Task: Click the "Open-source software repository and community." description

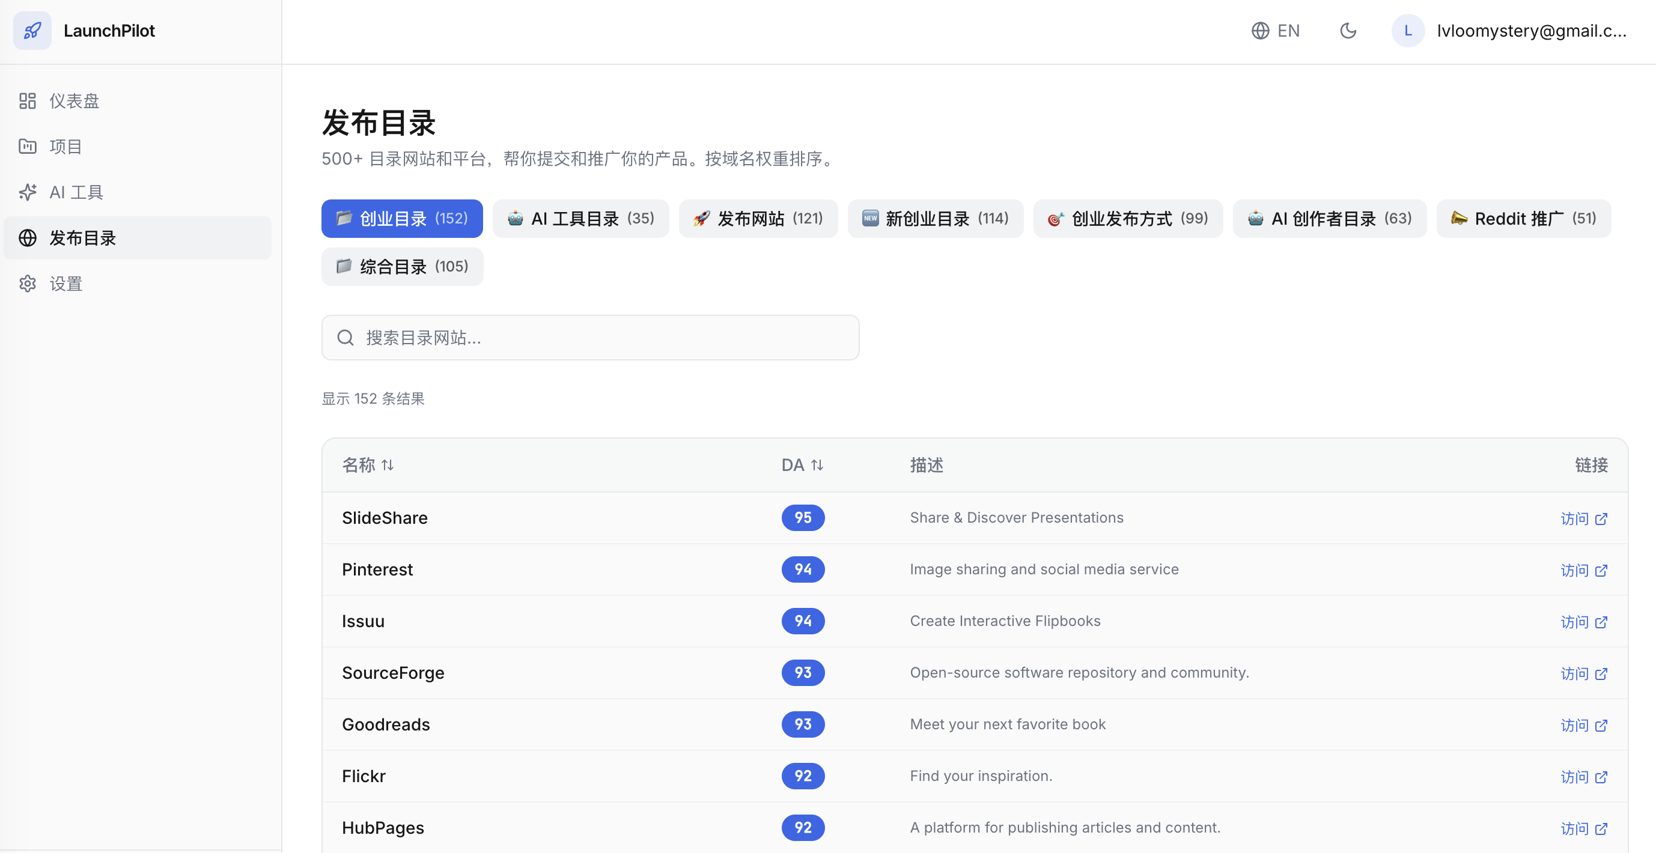Action: (1079, 672)
